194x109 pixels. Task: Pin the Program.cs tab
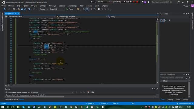pos(16,14)
